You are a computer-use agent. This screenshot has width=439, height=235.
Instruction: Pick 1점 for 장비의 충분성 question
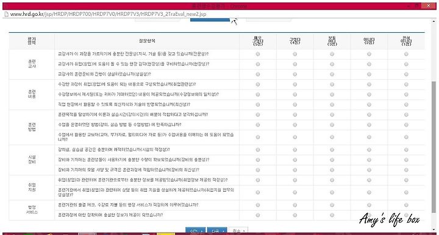click(x=406, y=160)
